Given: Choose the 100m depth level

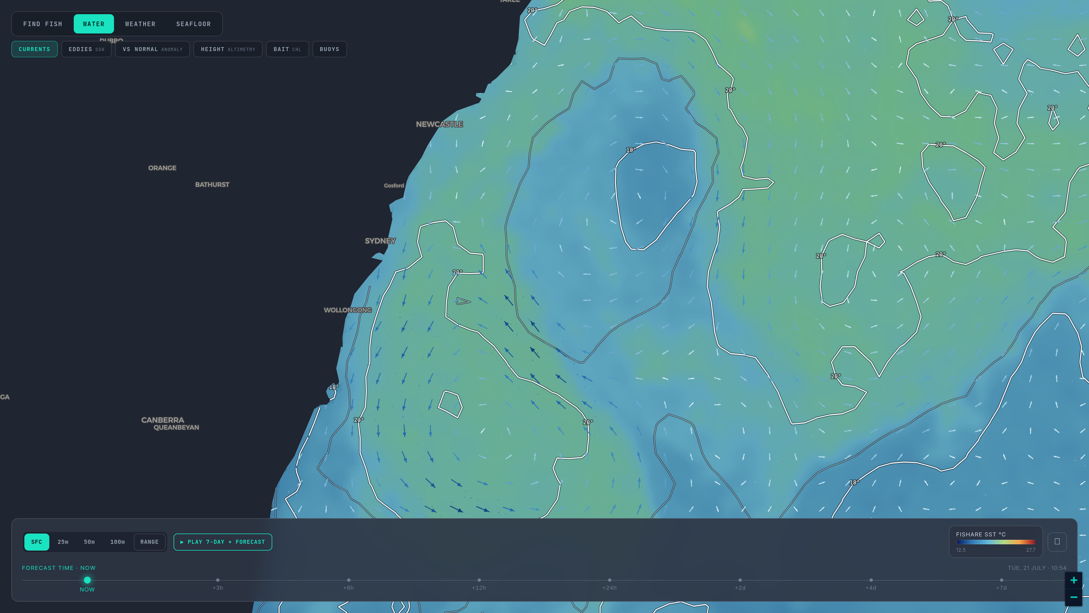Looking at the screenshot, I should coord(117,542).
